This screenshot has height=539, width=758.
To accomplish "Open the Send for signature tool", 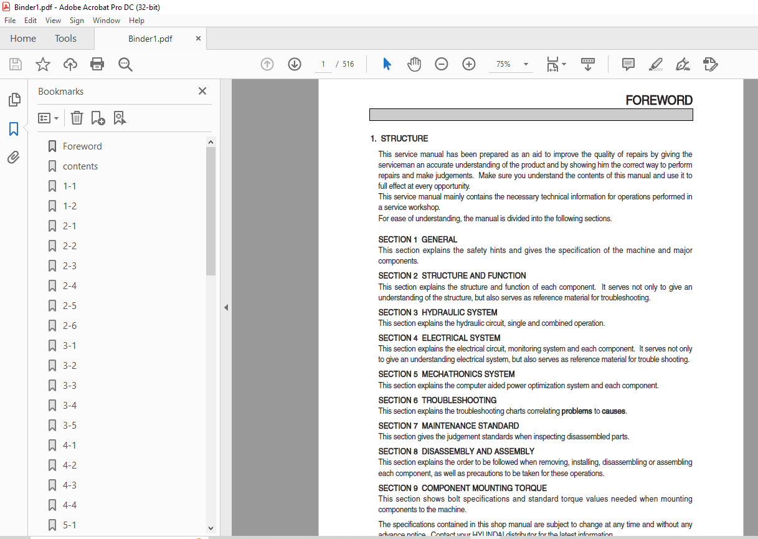I will tap(710, 64).
